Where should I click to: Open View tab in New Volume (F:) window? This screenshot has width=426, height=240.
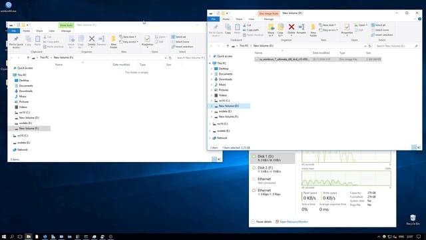pyautogui.click(x=52, y=31)
